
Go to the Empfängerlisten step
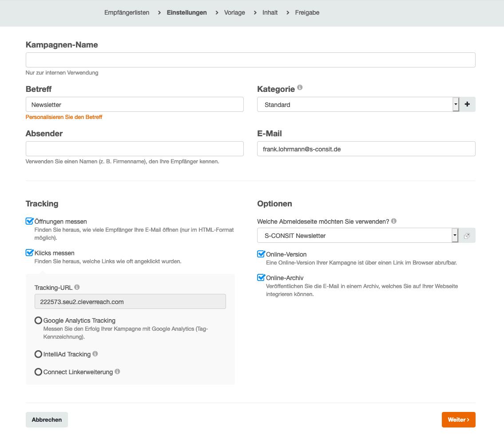tap(127, 12)
